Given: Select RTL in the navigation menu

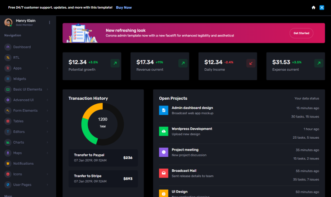Looking at the screenshot, I should point(16,58).
